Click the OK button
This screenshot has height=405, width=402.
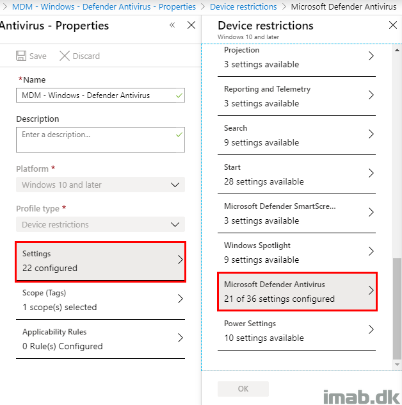(x=243, y=389)
